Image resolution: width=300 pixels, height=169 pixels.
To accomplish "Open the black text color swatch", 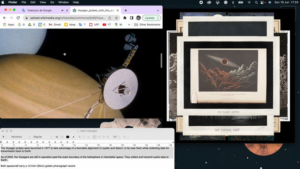I will (68, 137).
